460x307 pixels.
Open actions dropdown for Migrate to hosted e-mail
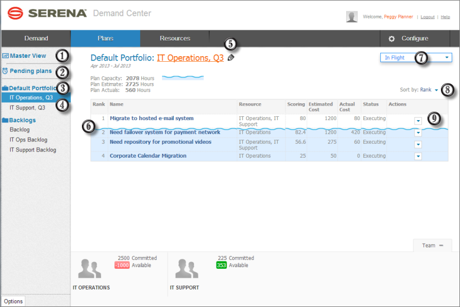[x=417, y=121]
